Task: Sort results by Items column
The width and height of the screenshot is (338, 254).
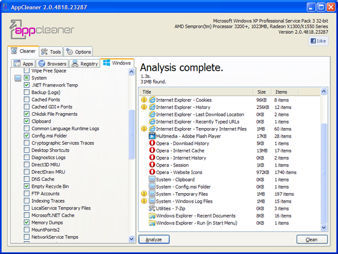Action: (x=284, y=92)
